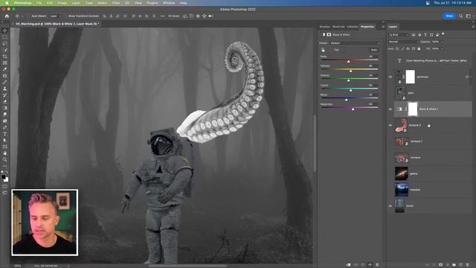This screenshot has height=268, width=476.
Task: Click the targeted adjustment hand tool
Action: [x=323, y=50]
